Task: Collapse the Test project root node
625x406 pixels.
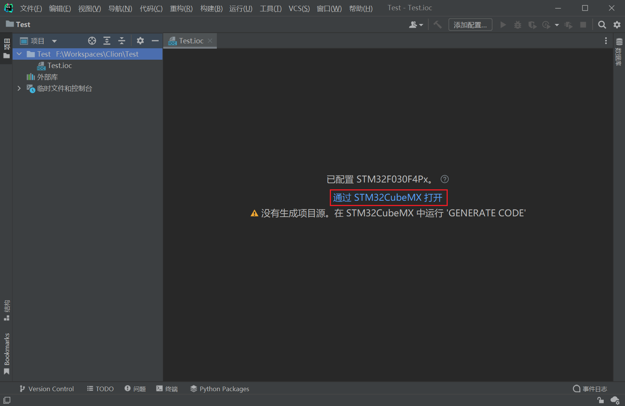Action: coord(19,54)
